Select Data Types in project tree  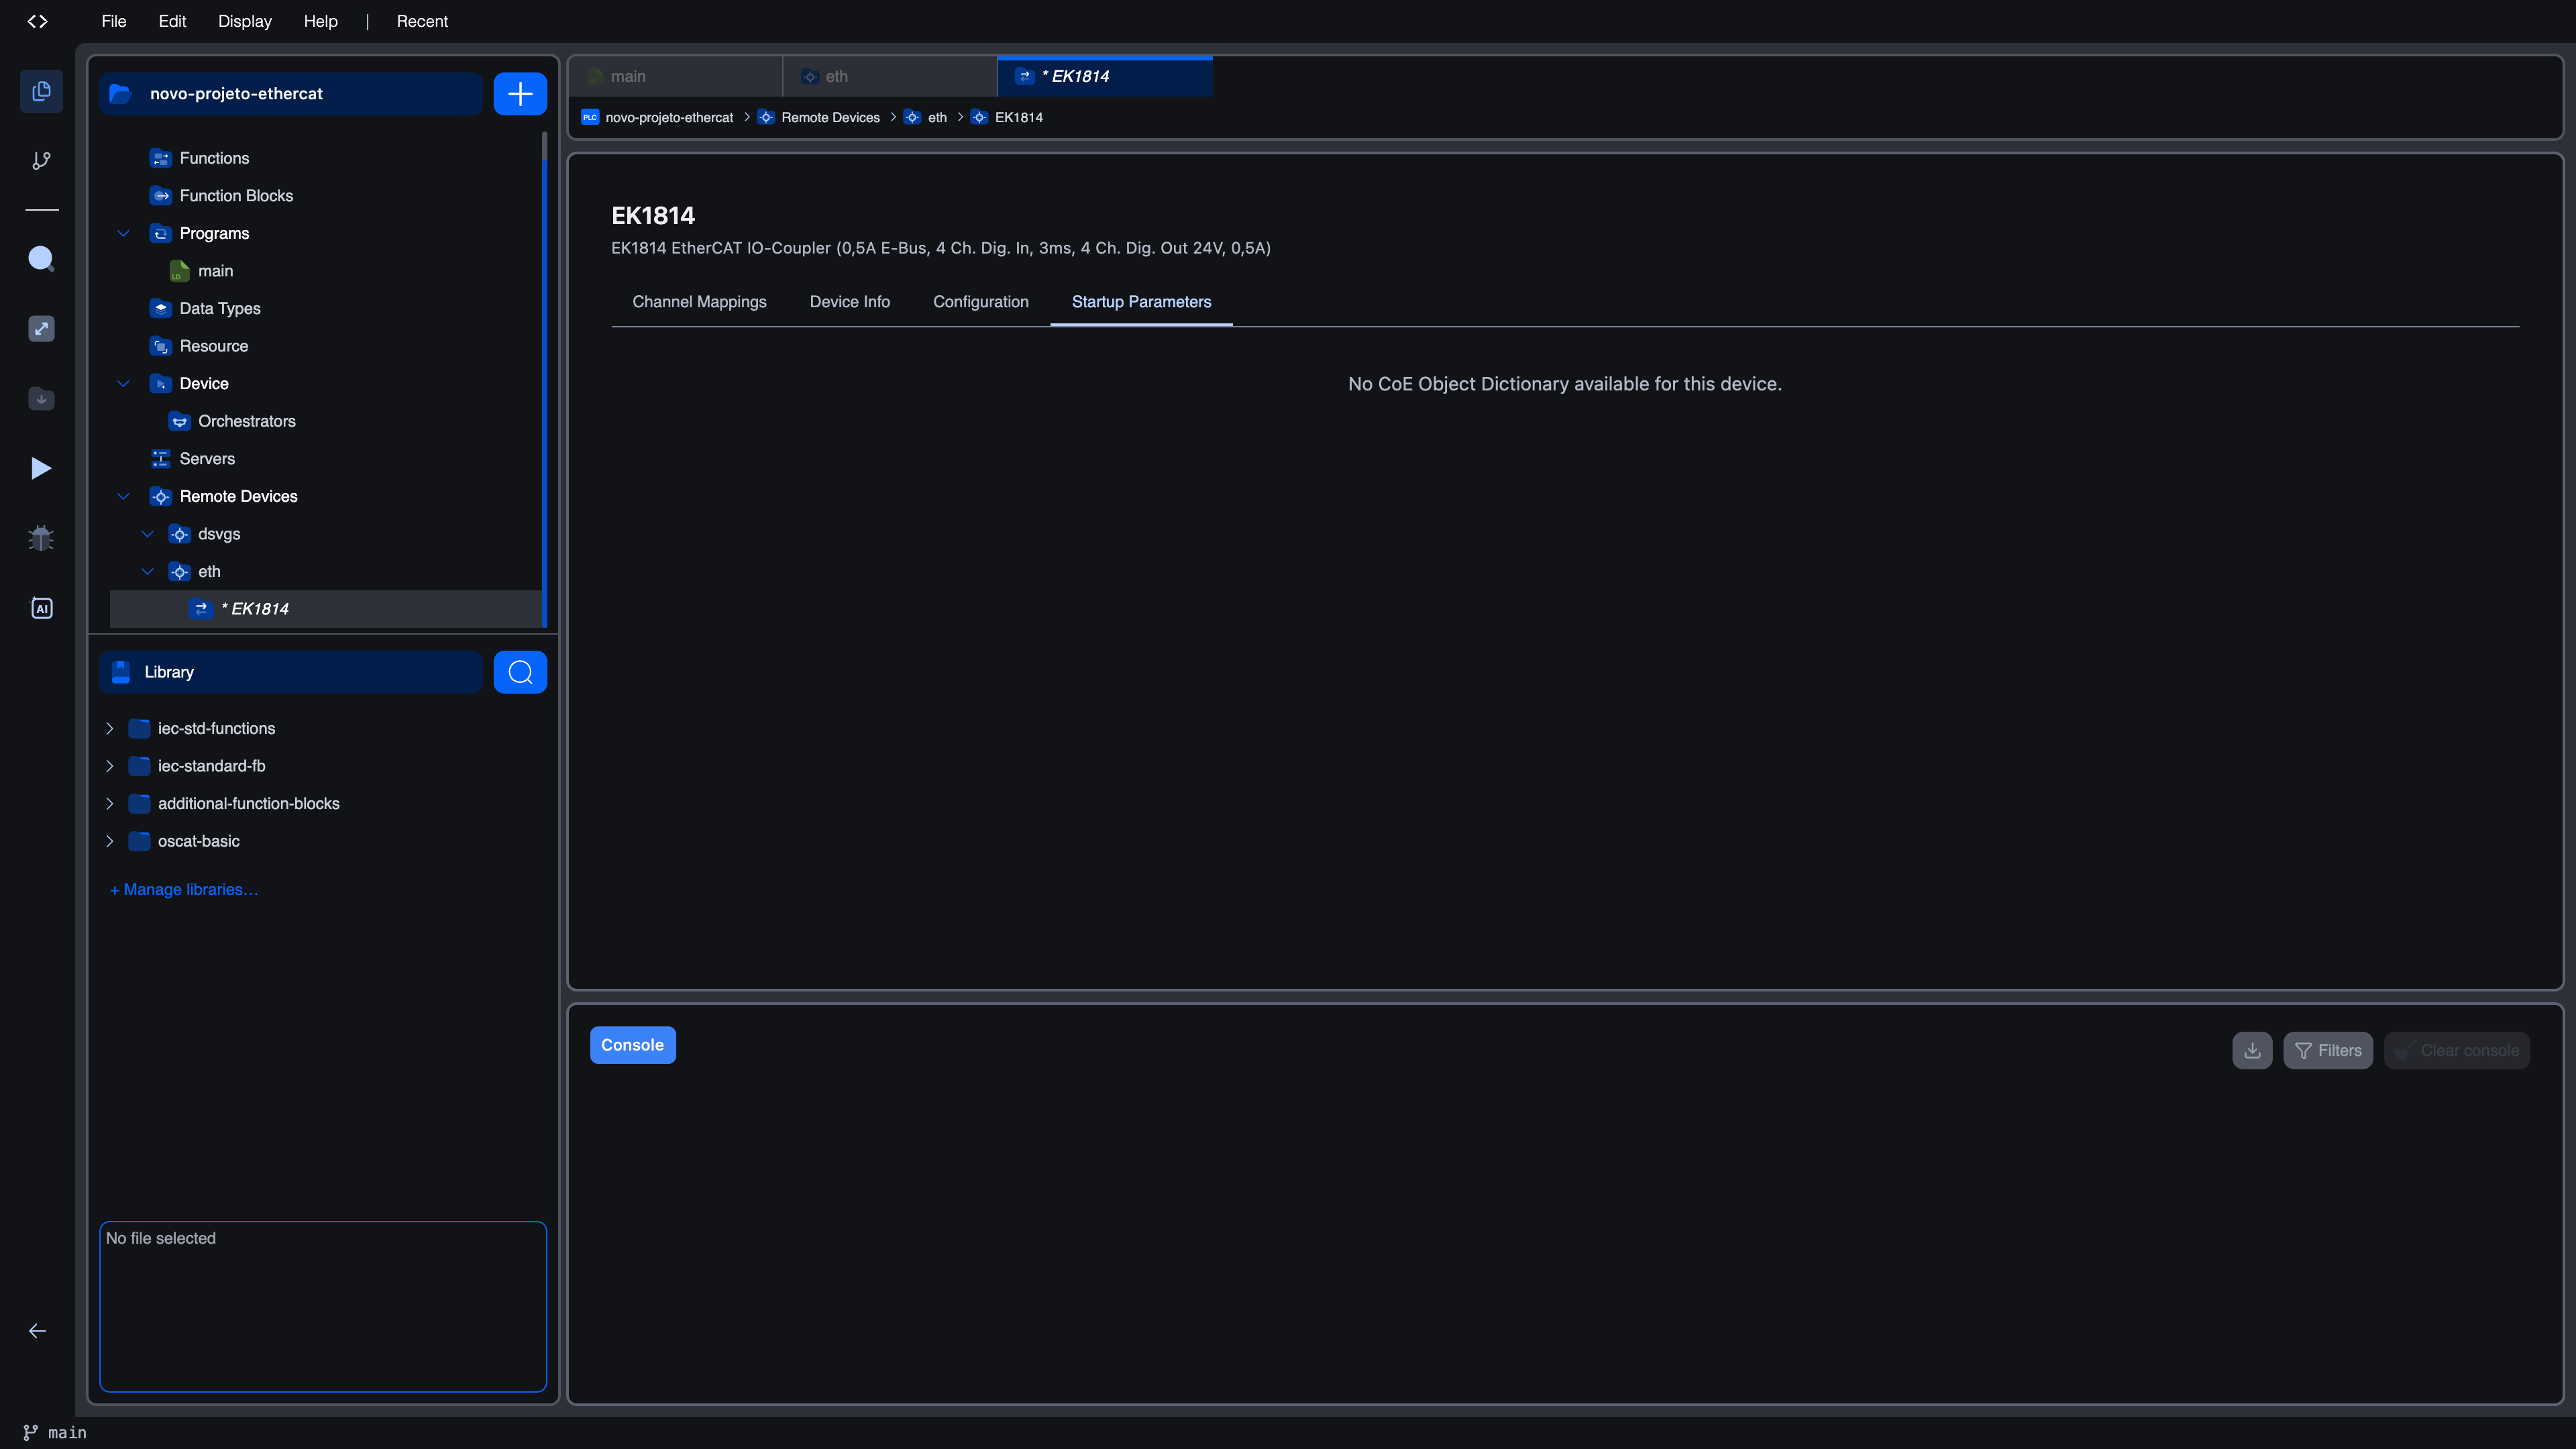tap(220, 308)
